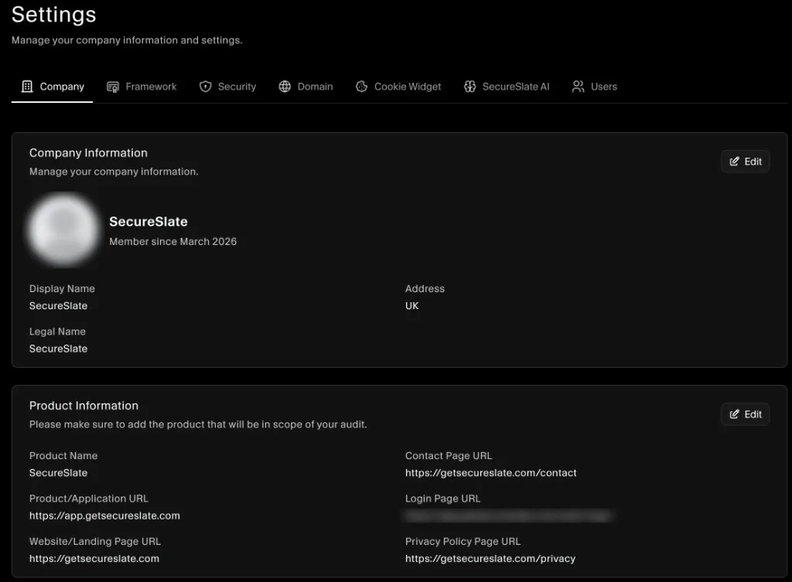This screenshot has height=582, width=792.
Task: Click the Framework tab icon
Action: 113,87
